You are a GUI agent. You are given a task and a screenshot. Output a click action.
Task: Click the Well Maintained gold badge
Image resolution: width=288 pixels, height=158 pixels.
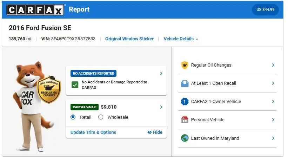[x=49, y=89]
